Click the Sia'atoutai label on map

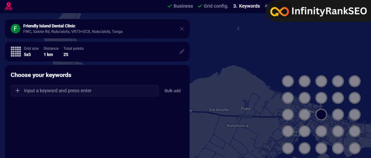tap(219, 109)
